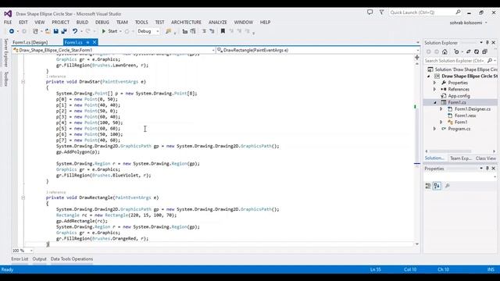Click the Undo arrow icon
This screenshot has height=281, width=500.
75,31
